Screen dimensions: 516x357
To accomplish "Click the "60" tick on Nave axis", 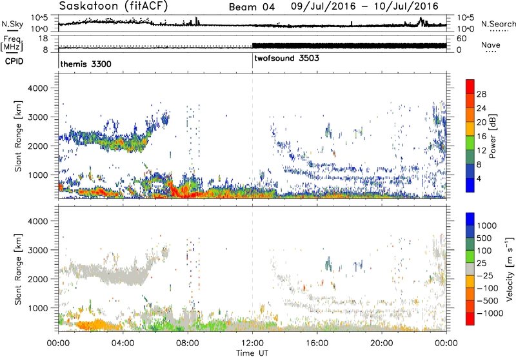I will 462,39.
